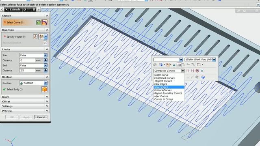This screenshot has width=260, height=146.
Task: Open the Within Work Part Only dropdown
Action: tap(214, 60)
